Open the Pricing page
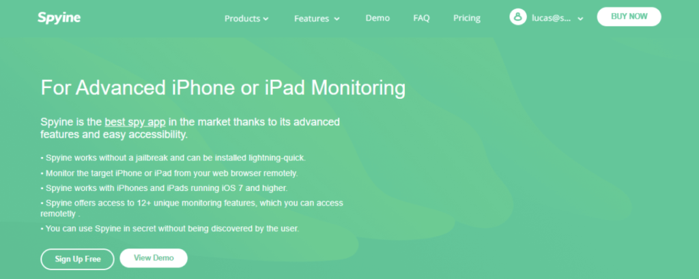The height and width of the screenshot is (279, 699). tap(467, 18)
